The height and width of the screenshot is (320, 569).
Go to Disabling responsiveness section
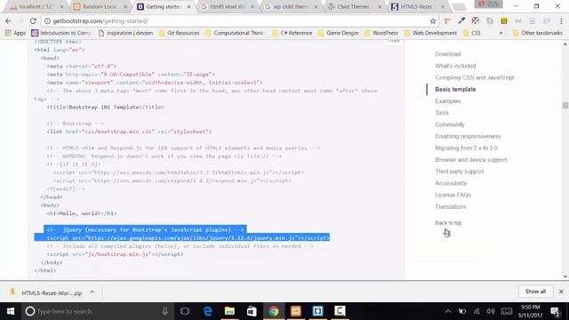pyautogui.click(x=468, y=136)
